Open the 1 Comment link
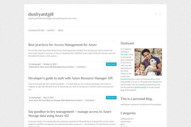 [81, 67]
